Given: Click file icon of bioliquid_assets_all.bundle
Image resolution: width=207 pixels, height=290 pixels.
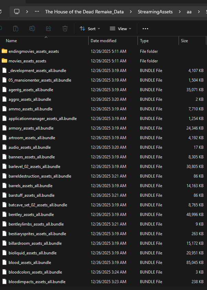Looking at the screenshot, I should click(4, 253).
